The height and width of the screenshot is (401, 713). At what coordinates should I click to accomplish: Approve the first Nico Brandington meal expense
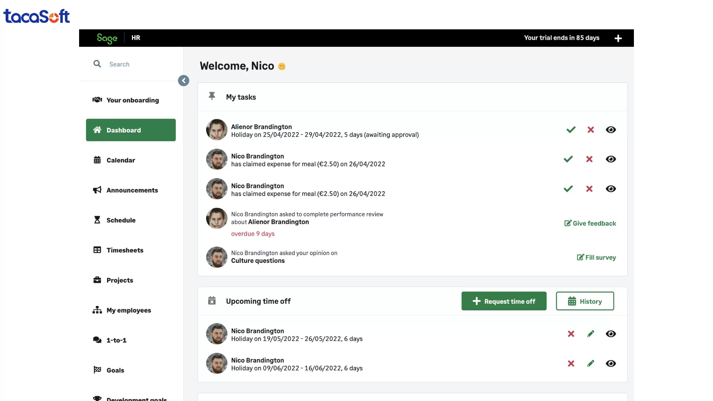pyautogui.click(x=568, y=159)
